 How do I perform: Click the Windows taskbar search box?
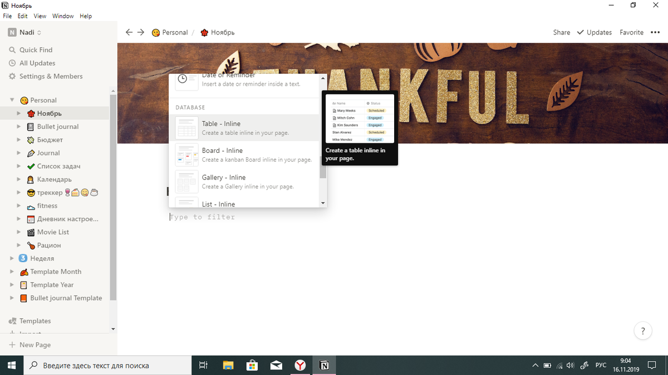click(x=107, y=365)
